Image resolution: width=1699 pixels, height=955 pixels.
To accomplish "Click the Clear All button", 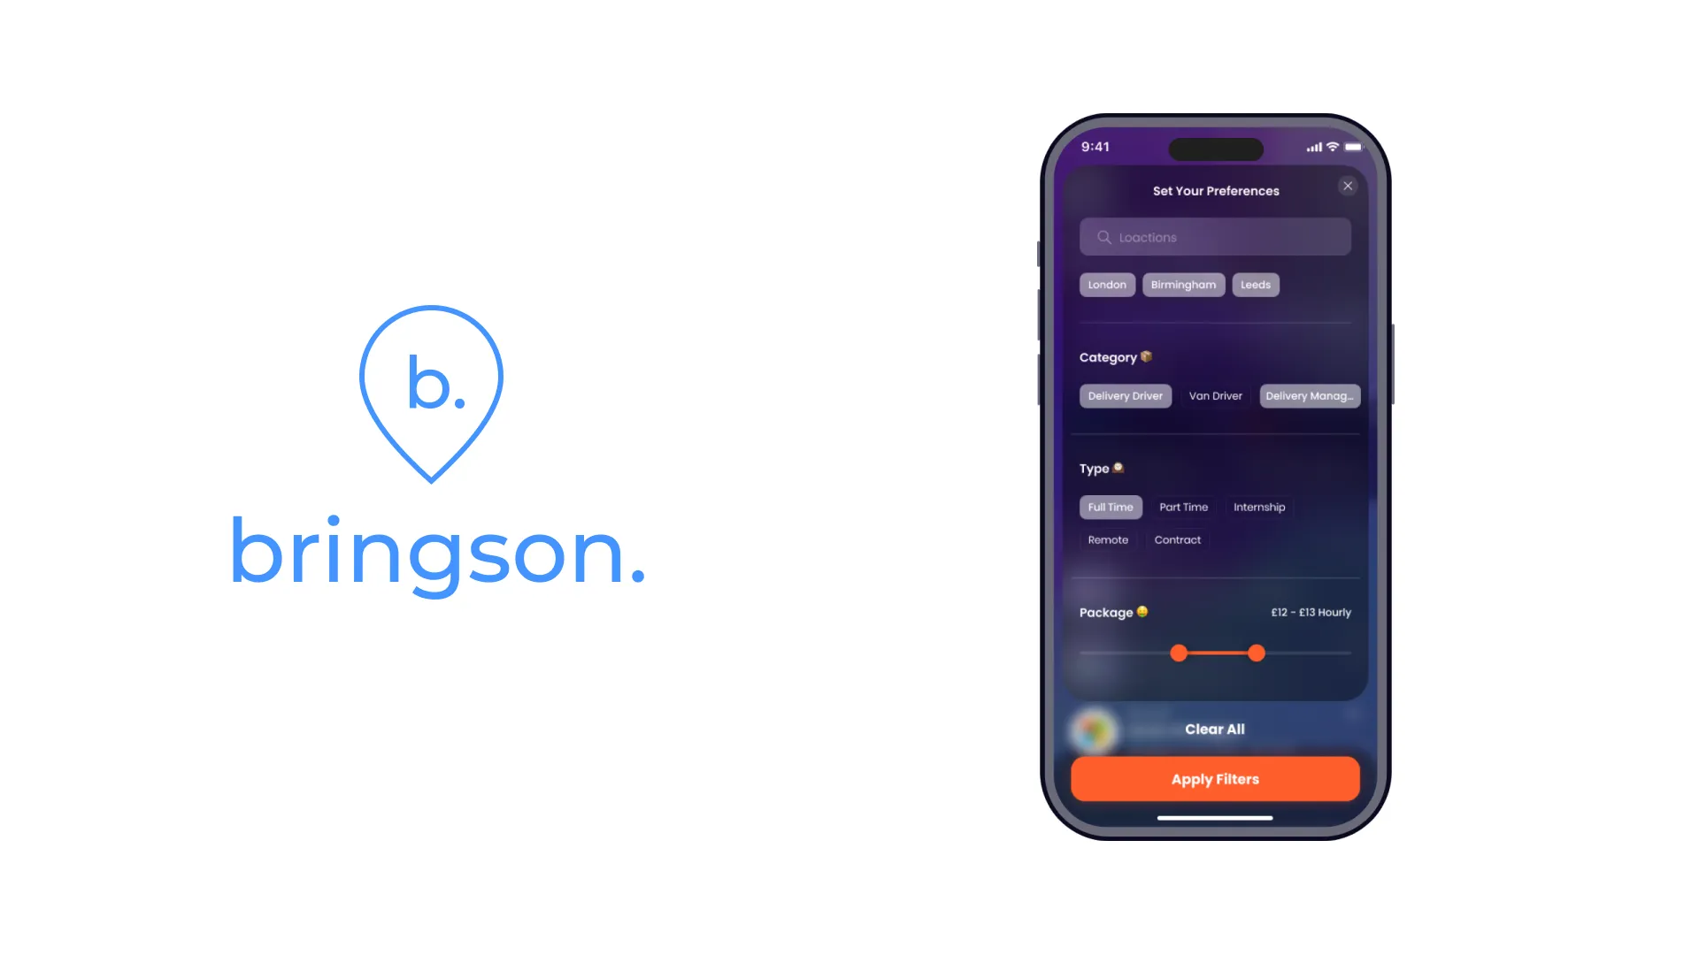I will tap(1215, 729).
